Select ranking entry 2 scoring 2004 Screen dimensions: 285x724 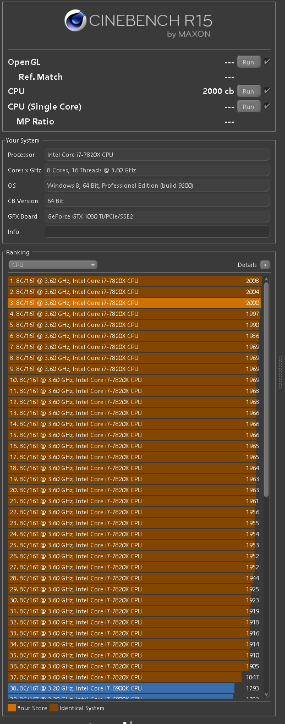135,292
